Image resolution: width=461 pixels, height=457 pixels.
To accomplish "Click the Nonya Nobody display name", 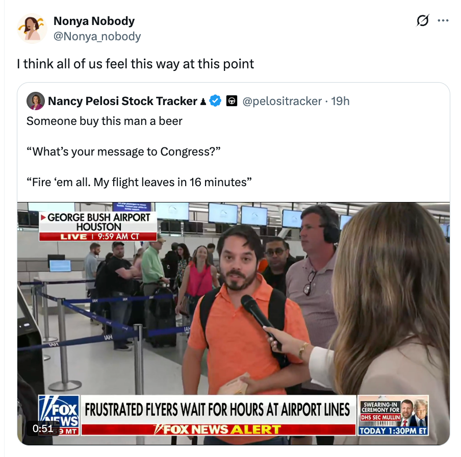I will coord(94,21).
